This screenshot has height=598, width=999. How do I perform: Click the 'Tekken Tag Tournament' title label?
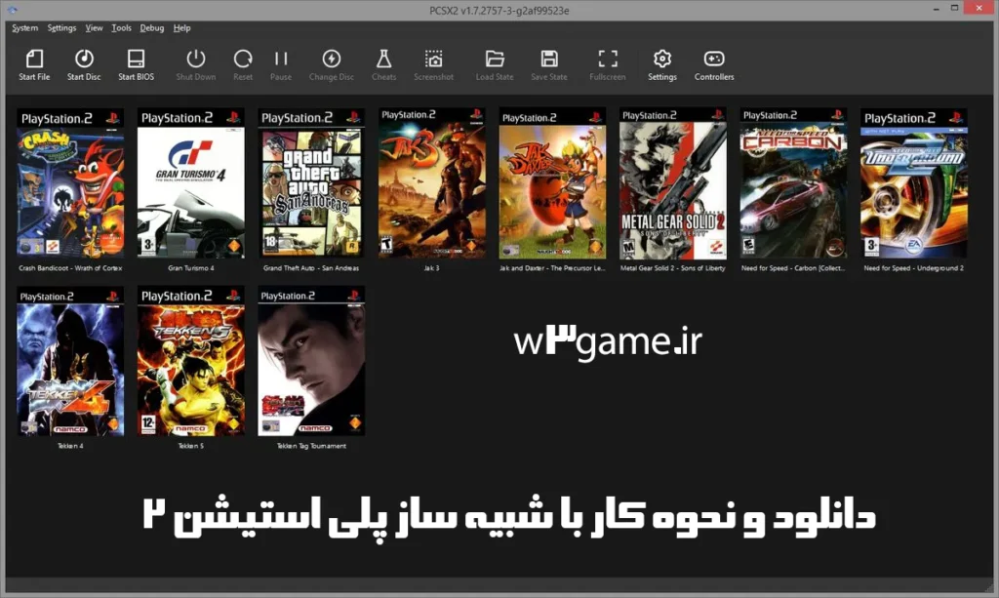coord(311,446)
